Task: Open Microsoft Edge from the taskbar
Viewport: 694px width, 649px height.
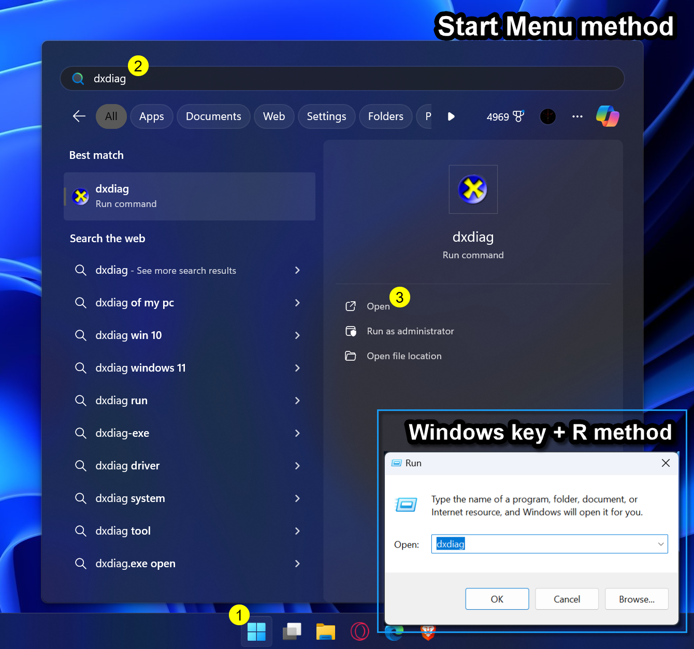Action: pyautogui.click(x=394, y=631)
